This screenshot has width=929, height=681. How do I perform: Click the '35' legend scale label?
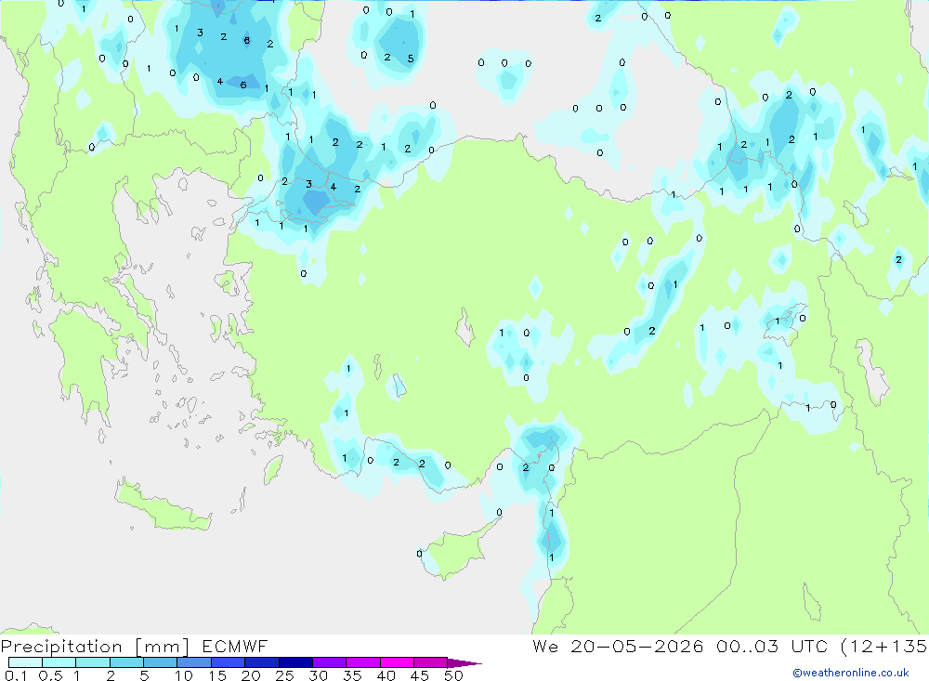click(352, 675)
